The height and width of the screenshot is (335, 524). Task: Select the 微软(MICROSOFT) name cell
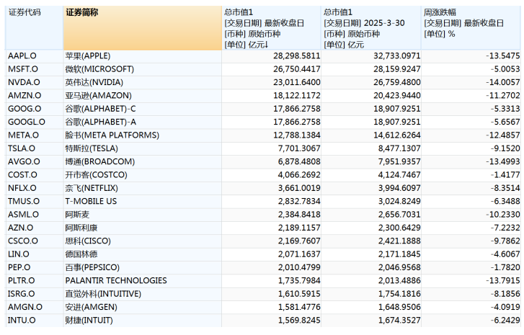(99, 69)
